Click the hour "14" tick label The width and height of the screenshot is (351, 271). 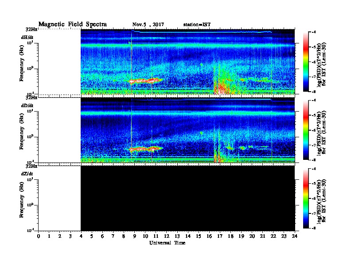(188, 236)
